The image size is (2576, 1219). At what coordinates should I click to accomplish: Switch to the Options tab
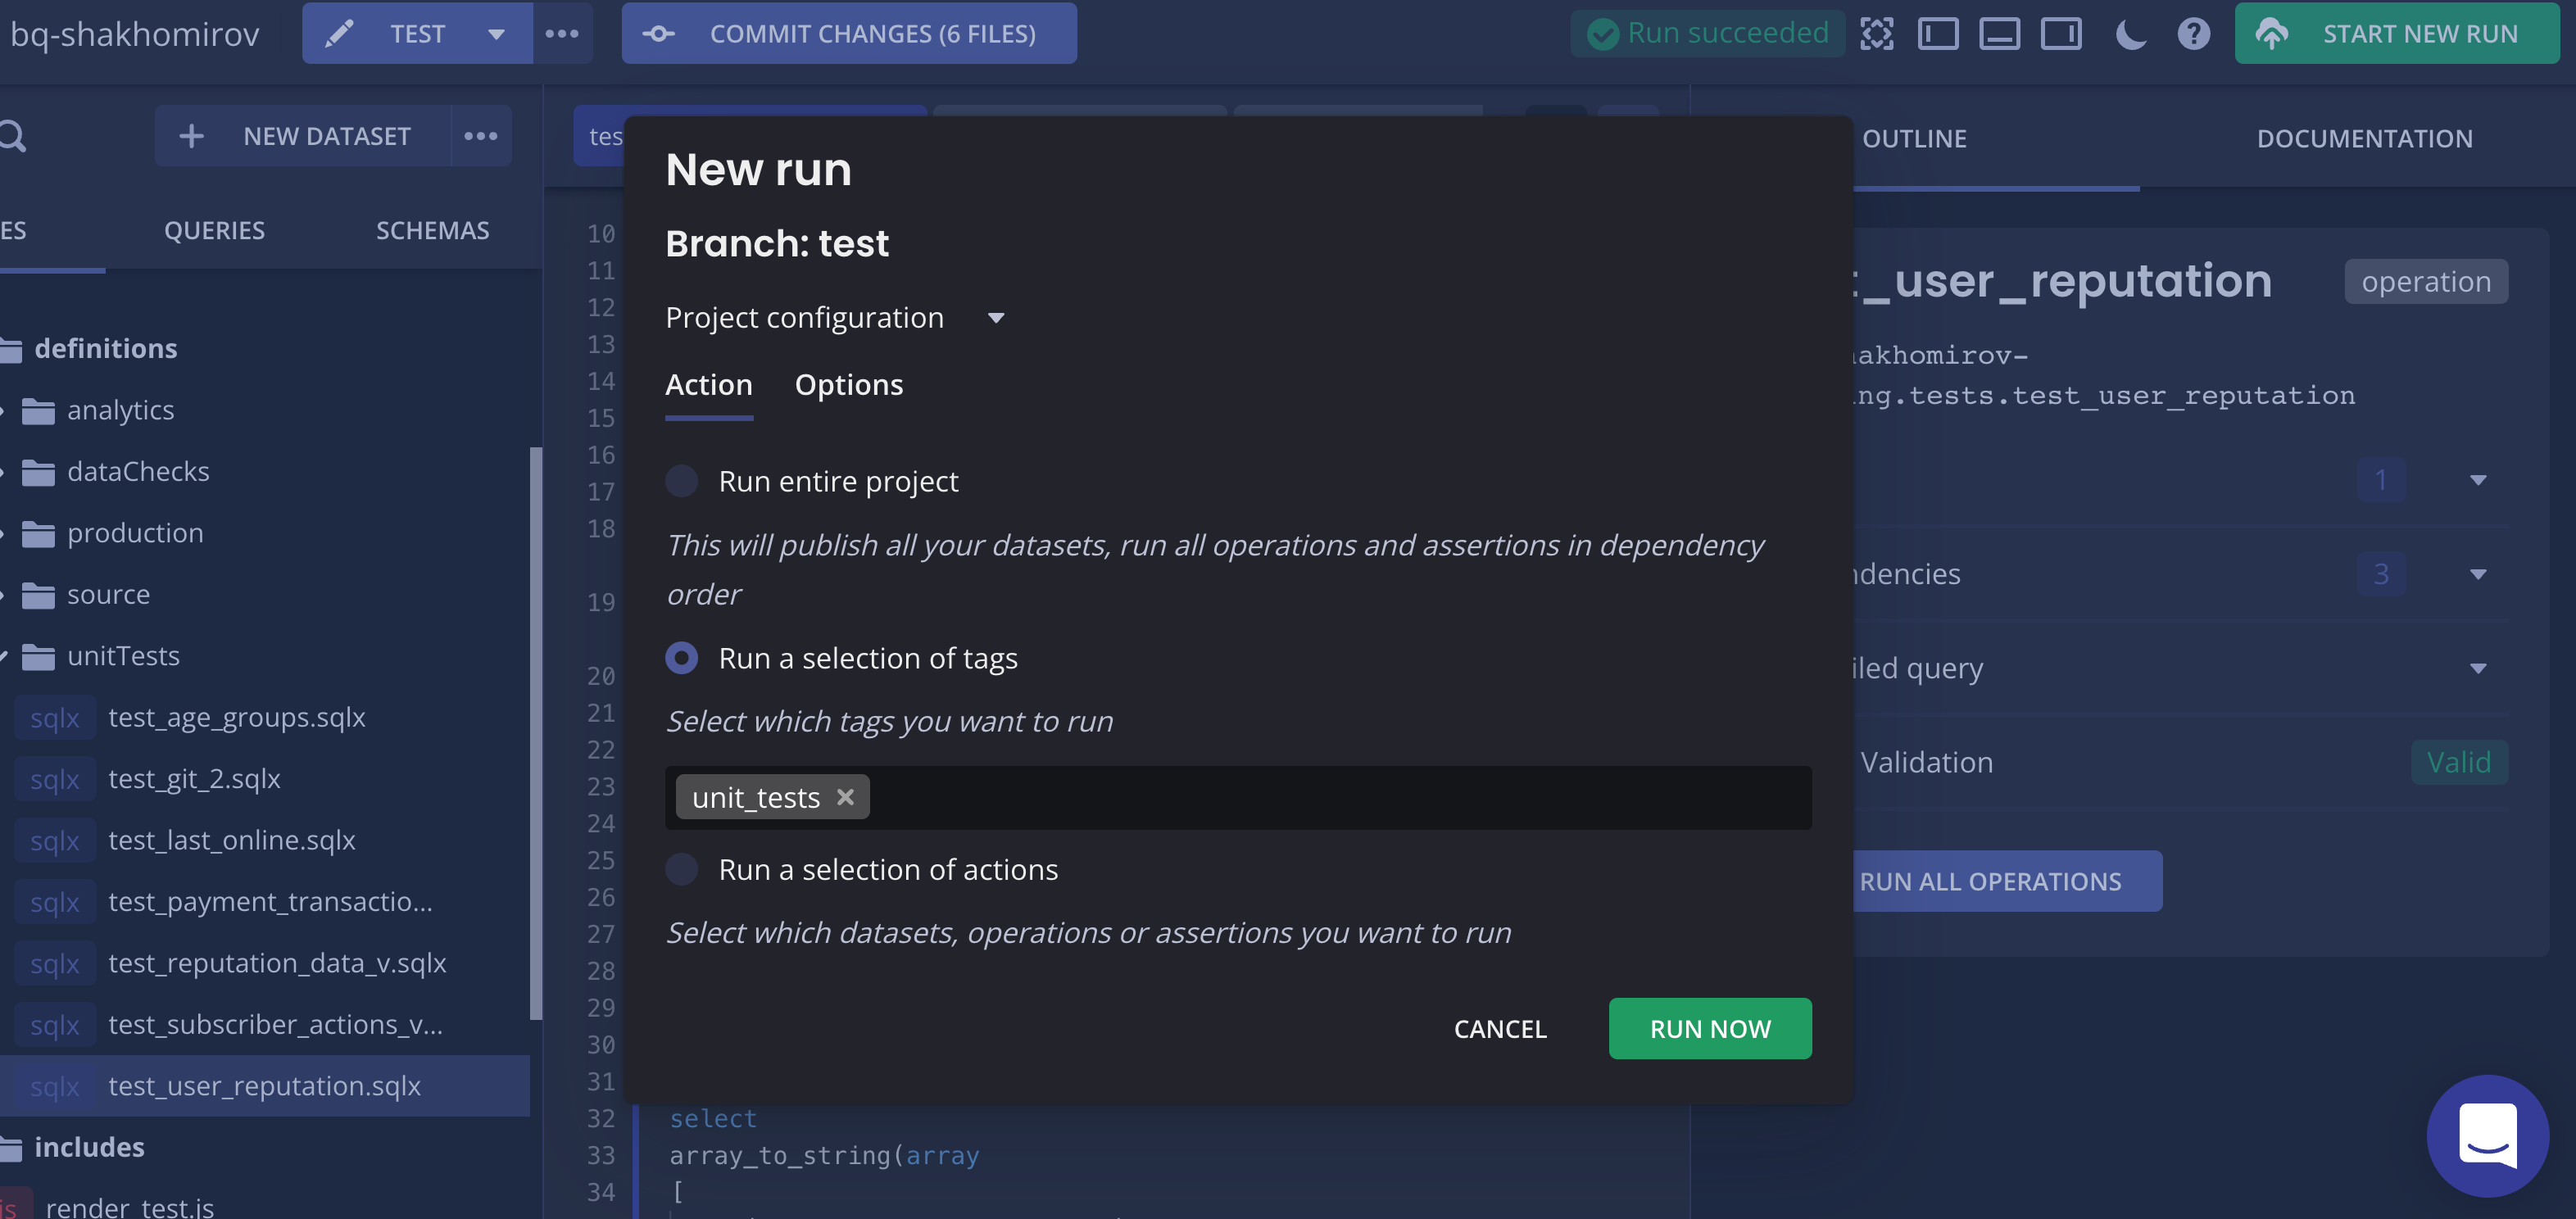(848, 384)
